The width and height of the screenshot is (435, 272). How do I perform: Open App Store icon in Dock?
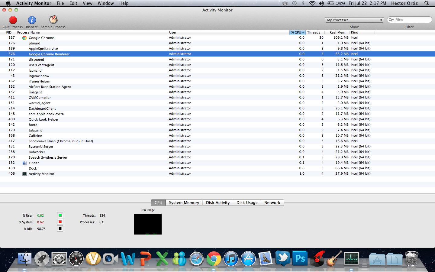[248, 259]
